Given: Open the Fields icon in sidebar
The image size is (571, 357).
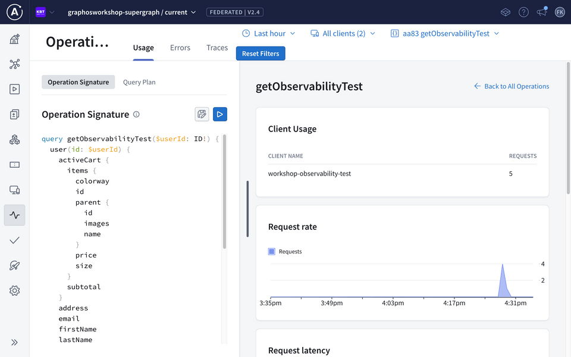Looking at the screenshot, I should coord(14,165).
